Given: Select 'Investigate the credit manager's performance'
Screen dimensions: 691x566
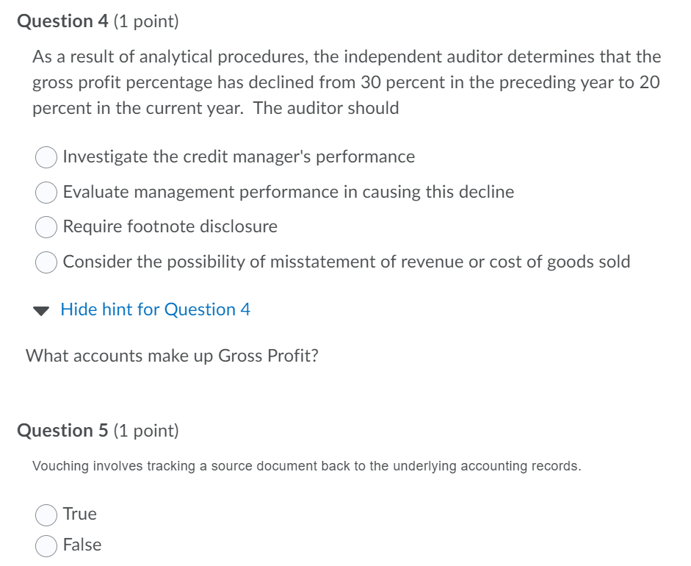Looking at the screenshot, I should (46, 157).
